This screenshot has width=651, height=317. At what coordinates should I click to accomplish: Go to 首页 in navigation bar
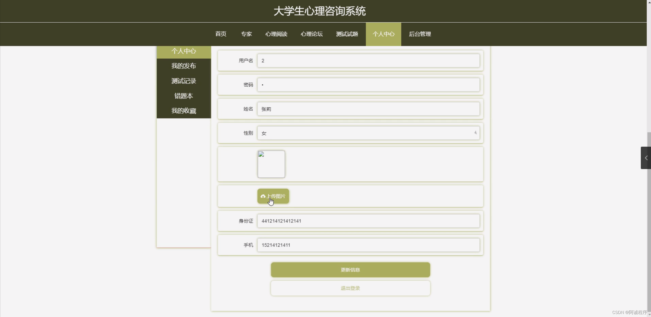(x=221, y=34)
